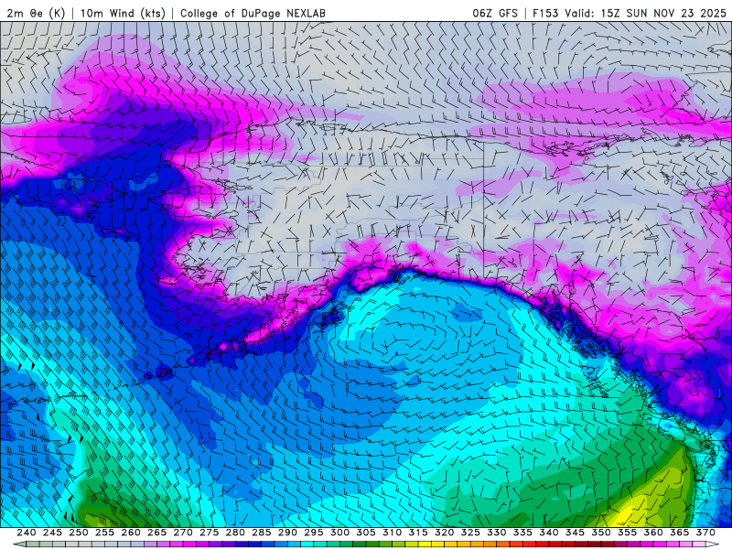Click the 305 value on the color scale
The width and height of the screenshot is (732, 549).
coord(366,533)
